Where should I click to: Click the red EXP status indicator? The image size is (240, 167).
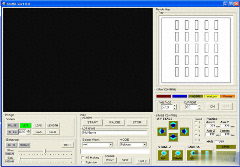point(164,96)
